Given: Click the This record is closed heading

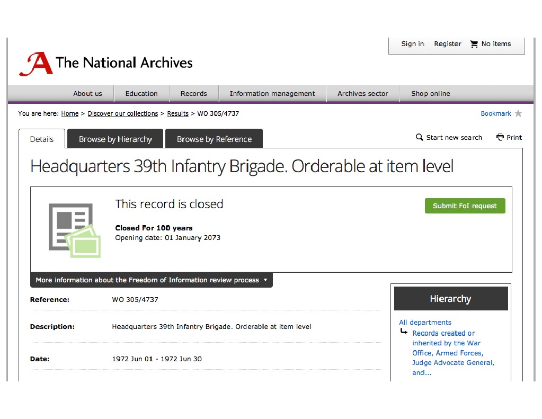Looking at the screenshot, I should click(x=169, y=204).
